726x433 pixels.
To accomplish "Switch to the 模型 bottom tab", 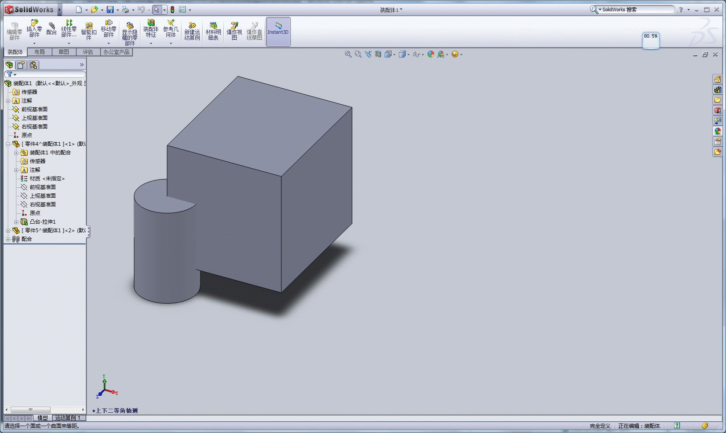I will click(42, 418).
